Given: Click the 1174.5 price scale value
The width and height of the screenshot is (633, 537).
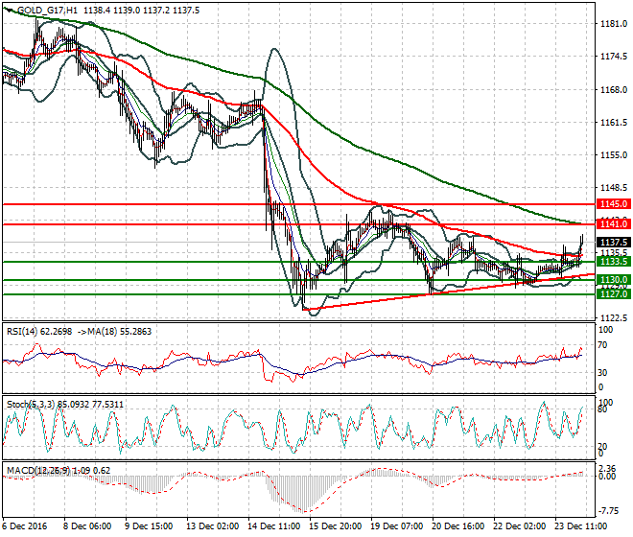Looking at the screenshot, I should pyautogui.click(x=614, y=57).
